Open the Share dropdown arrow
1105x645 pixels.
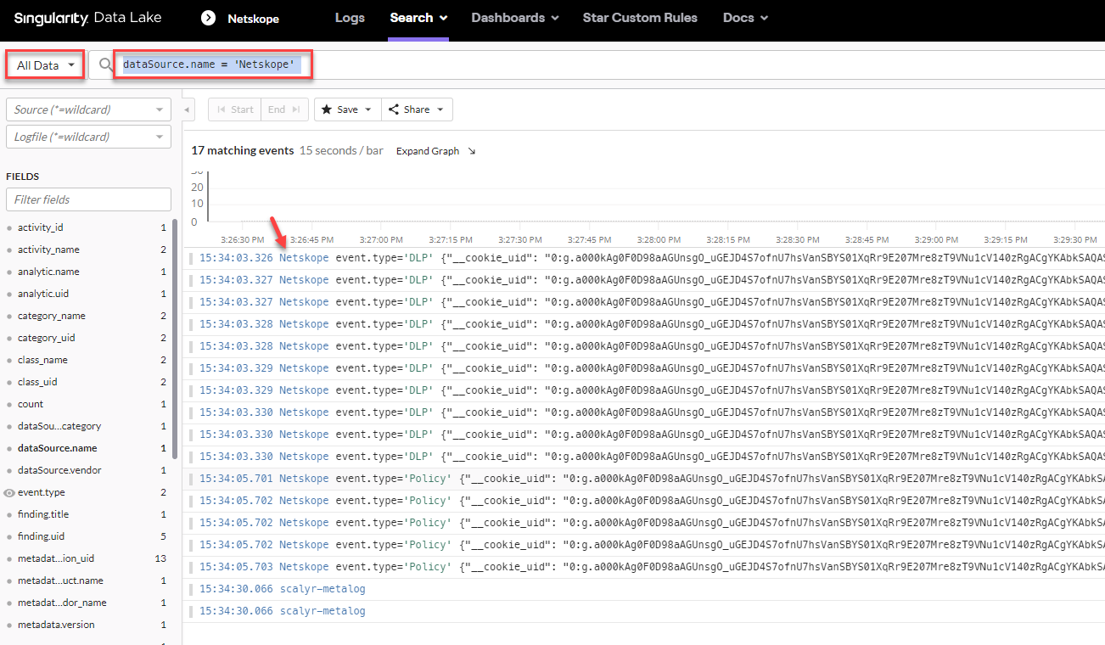(439, 109)
